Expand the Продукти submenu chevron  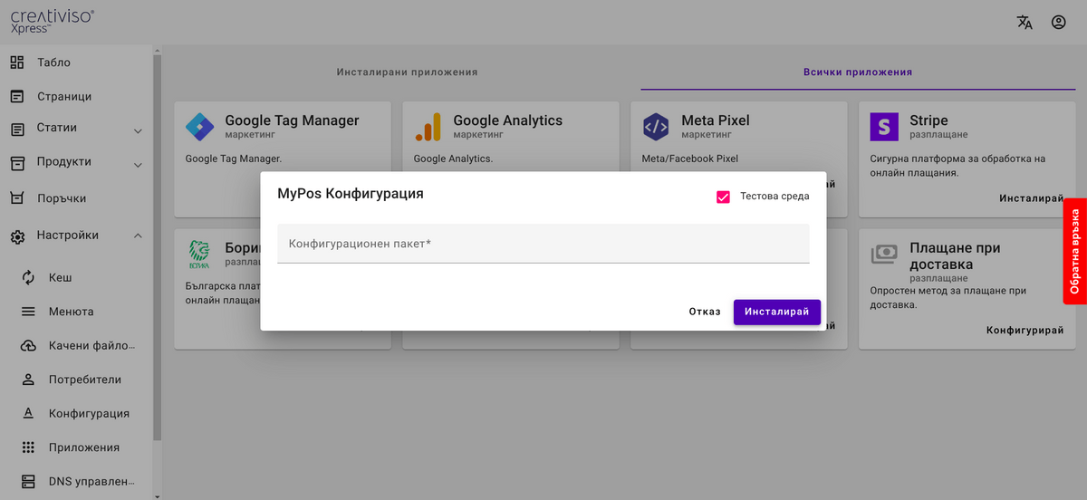(138, 165)
